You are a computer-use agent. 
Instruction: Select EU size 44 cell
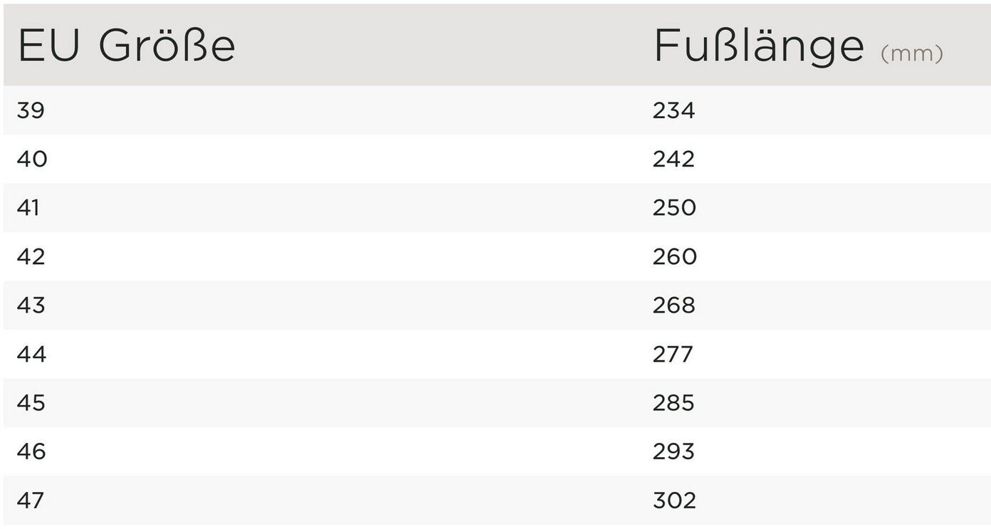pyautogui.click(x=31, y=354)
